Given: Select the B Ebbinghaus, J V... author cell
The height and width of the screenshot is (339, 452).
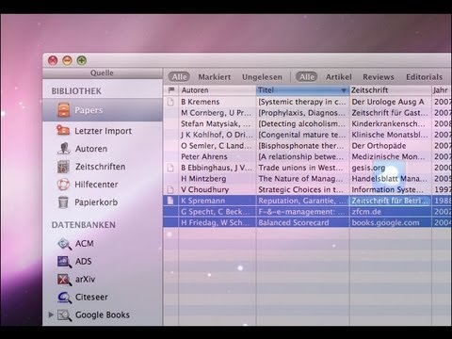Looking at the screenshot, I should click(218, 168).
